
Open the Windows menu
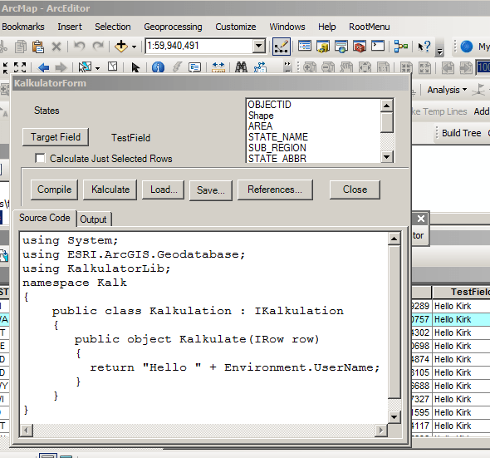click(287, 27)
